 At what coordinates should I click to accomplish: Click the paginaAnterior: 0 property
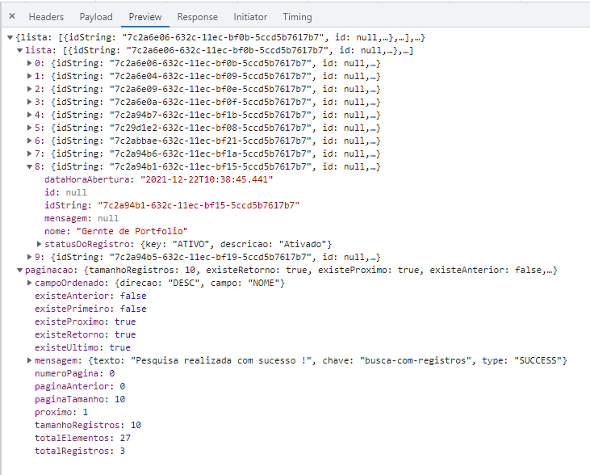(x=80, y=386)
